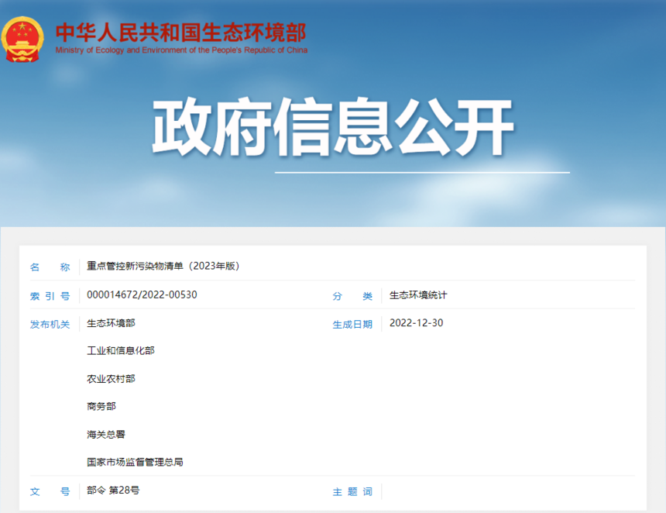This screenshot has height=513, width=666.
Task: Click 农业农村部 in the agency list
Action: (x=111, y=379)
